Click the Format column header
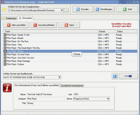This screenshot has width=140, height=115. coord(106,31)
